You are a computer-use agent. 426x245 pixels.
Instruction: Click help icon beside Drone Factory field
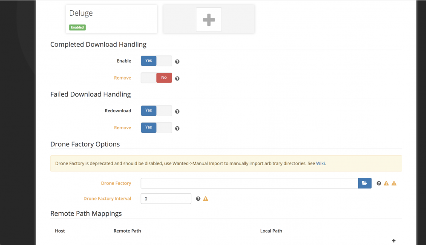[379, 183]
